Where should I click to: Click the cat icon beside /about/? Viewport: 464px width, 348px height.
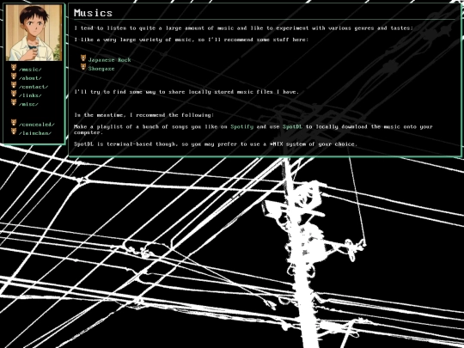(x=14, y=76)
